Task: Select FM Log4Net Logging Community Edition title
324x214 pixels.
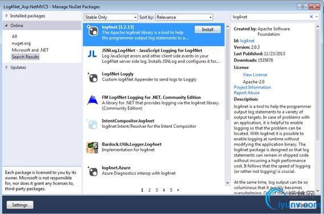Action: [x=151, y=97]
